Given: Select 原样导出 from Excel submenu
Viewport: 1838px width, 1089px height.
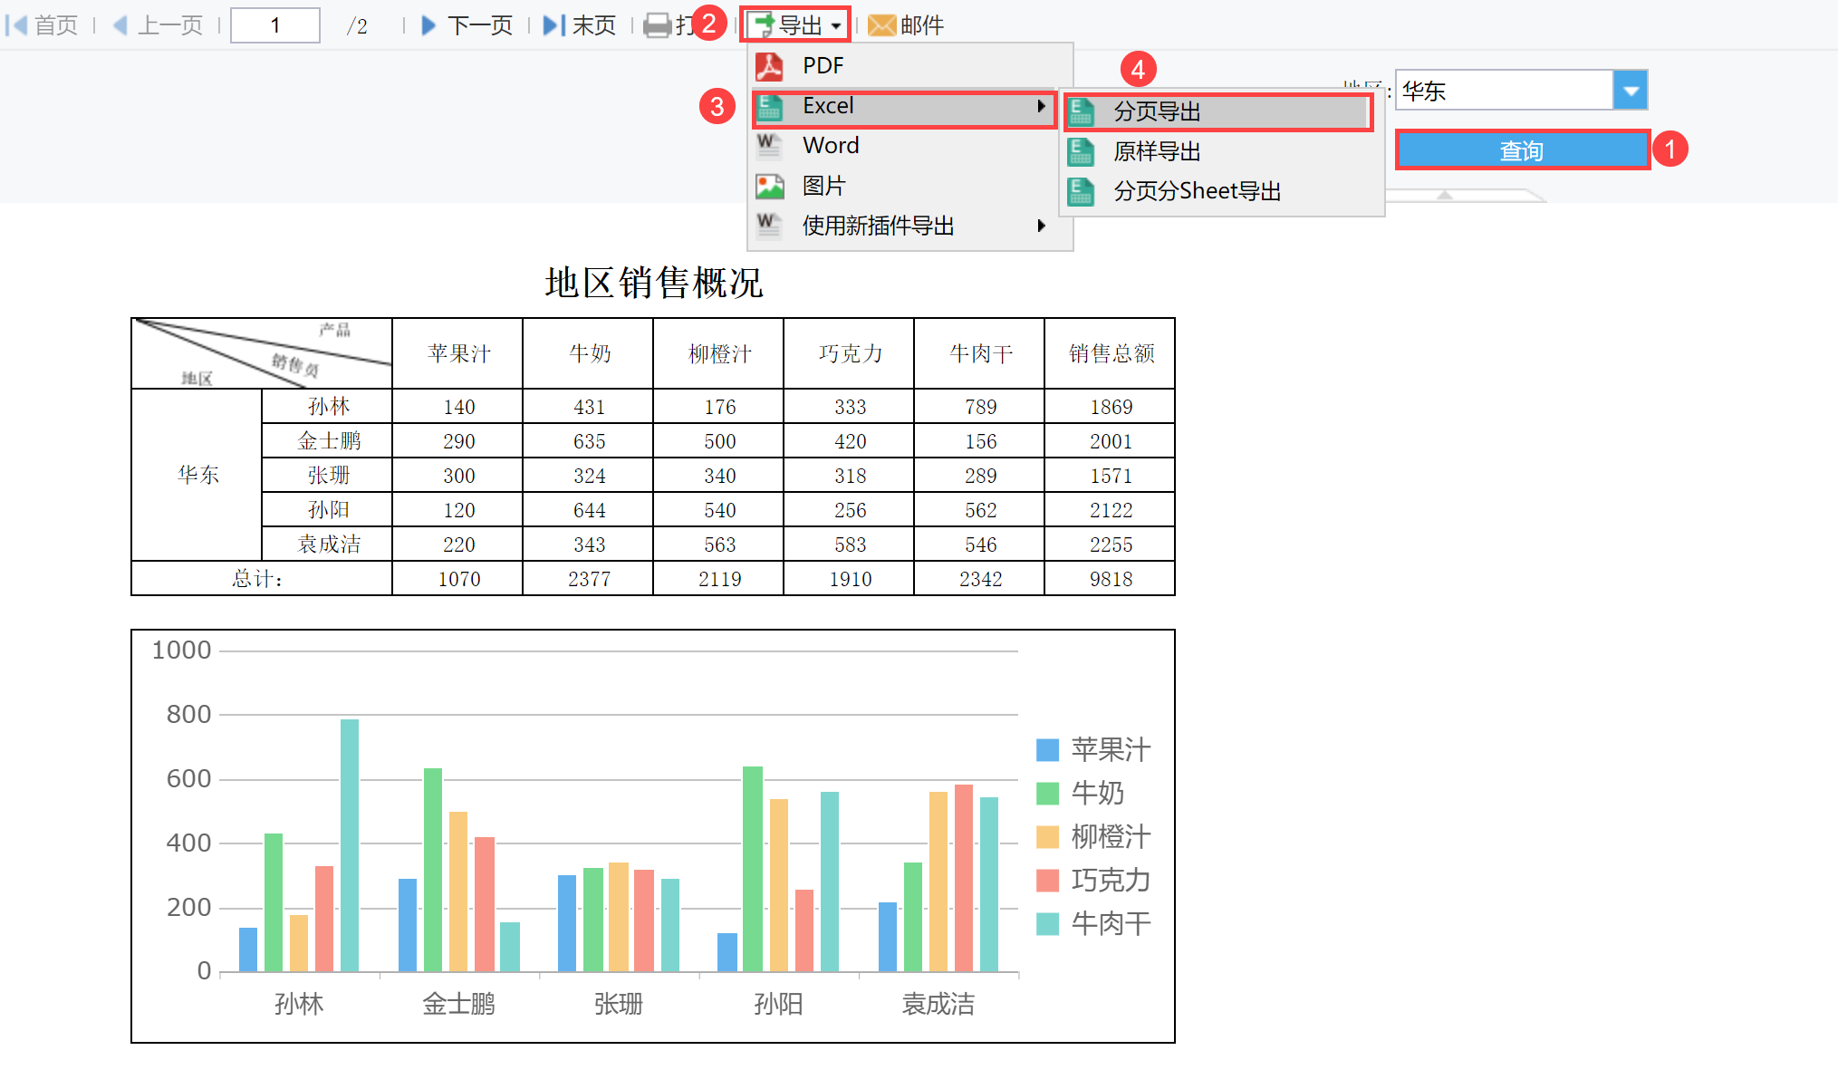Looking at the screenshot, I should [x=1157, y=151].
